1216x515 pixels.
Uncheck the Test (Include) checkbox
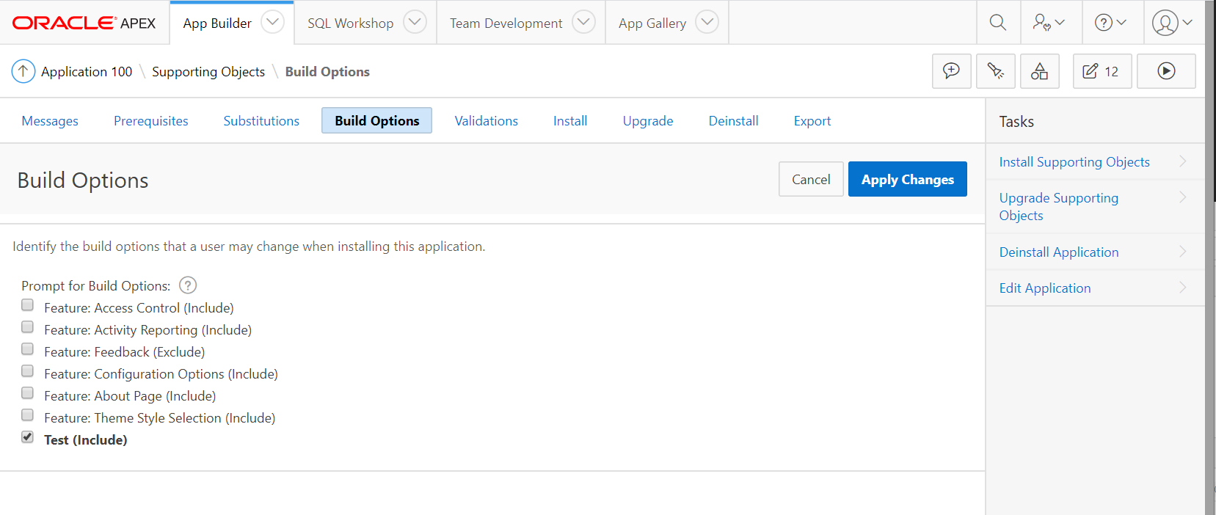(28, 437)
